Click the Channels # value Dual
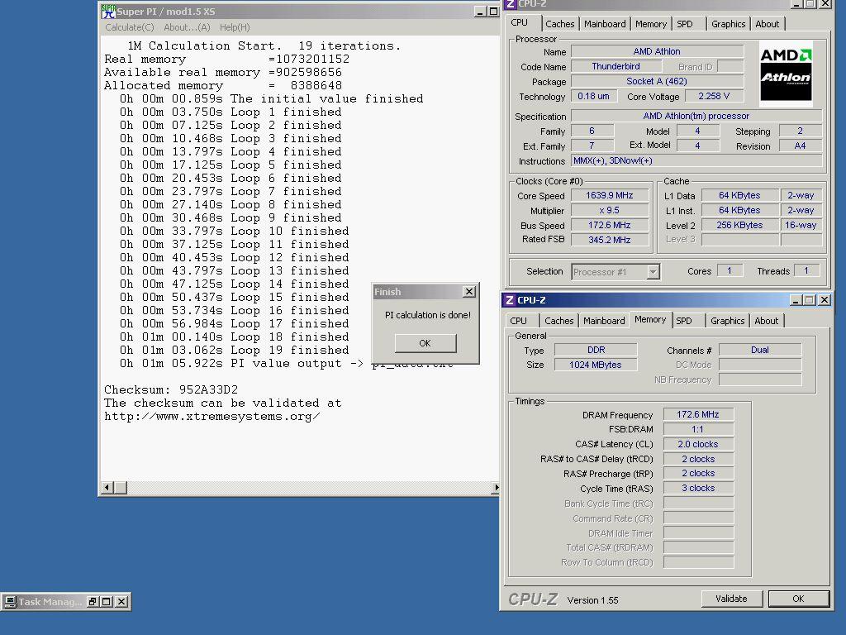This screenshot has width=846, height=635. [x=760, y=350]
